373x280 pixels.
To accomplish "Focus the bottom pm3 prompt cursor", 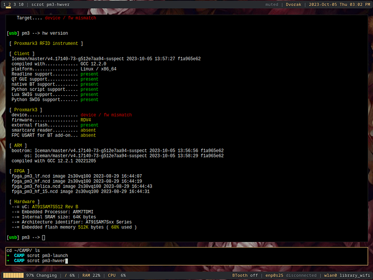I will pos(44,237).
